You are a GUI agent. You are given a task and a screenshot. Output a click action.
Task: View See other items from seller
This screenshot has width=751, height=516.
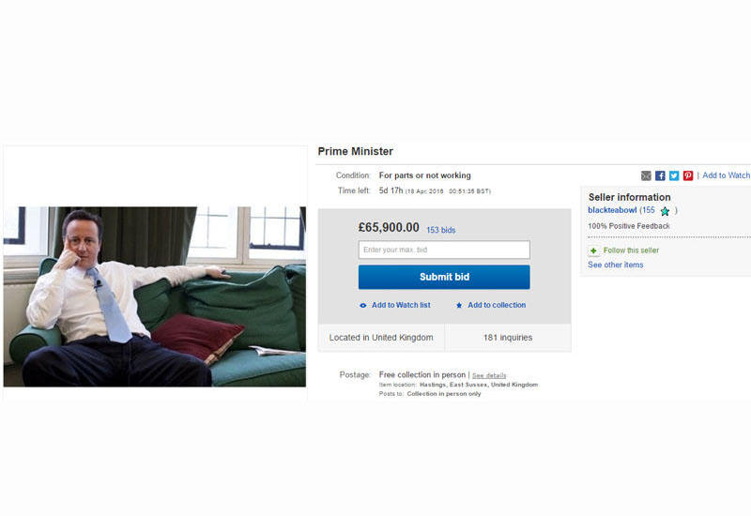[x=616, y=265]
